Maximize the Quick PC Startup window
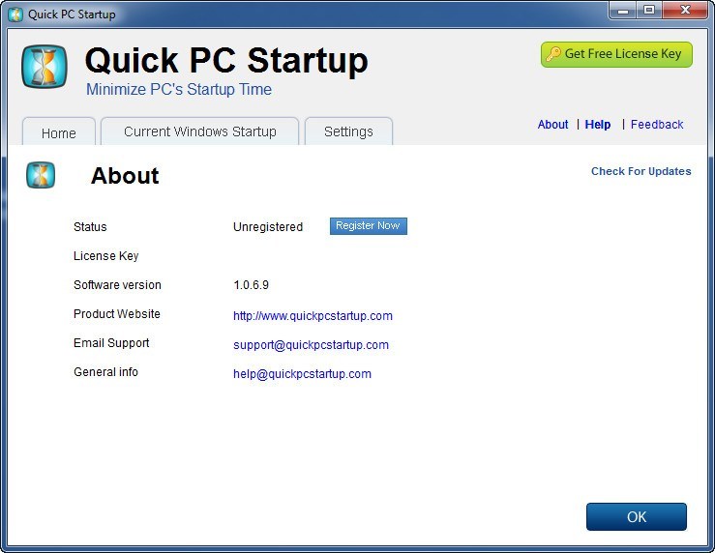The width and height of the screenshot is (715, 553). click(649, 11)
